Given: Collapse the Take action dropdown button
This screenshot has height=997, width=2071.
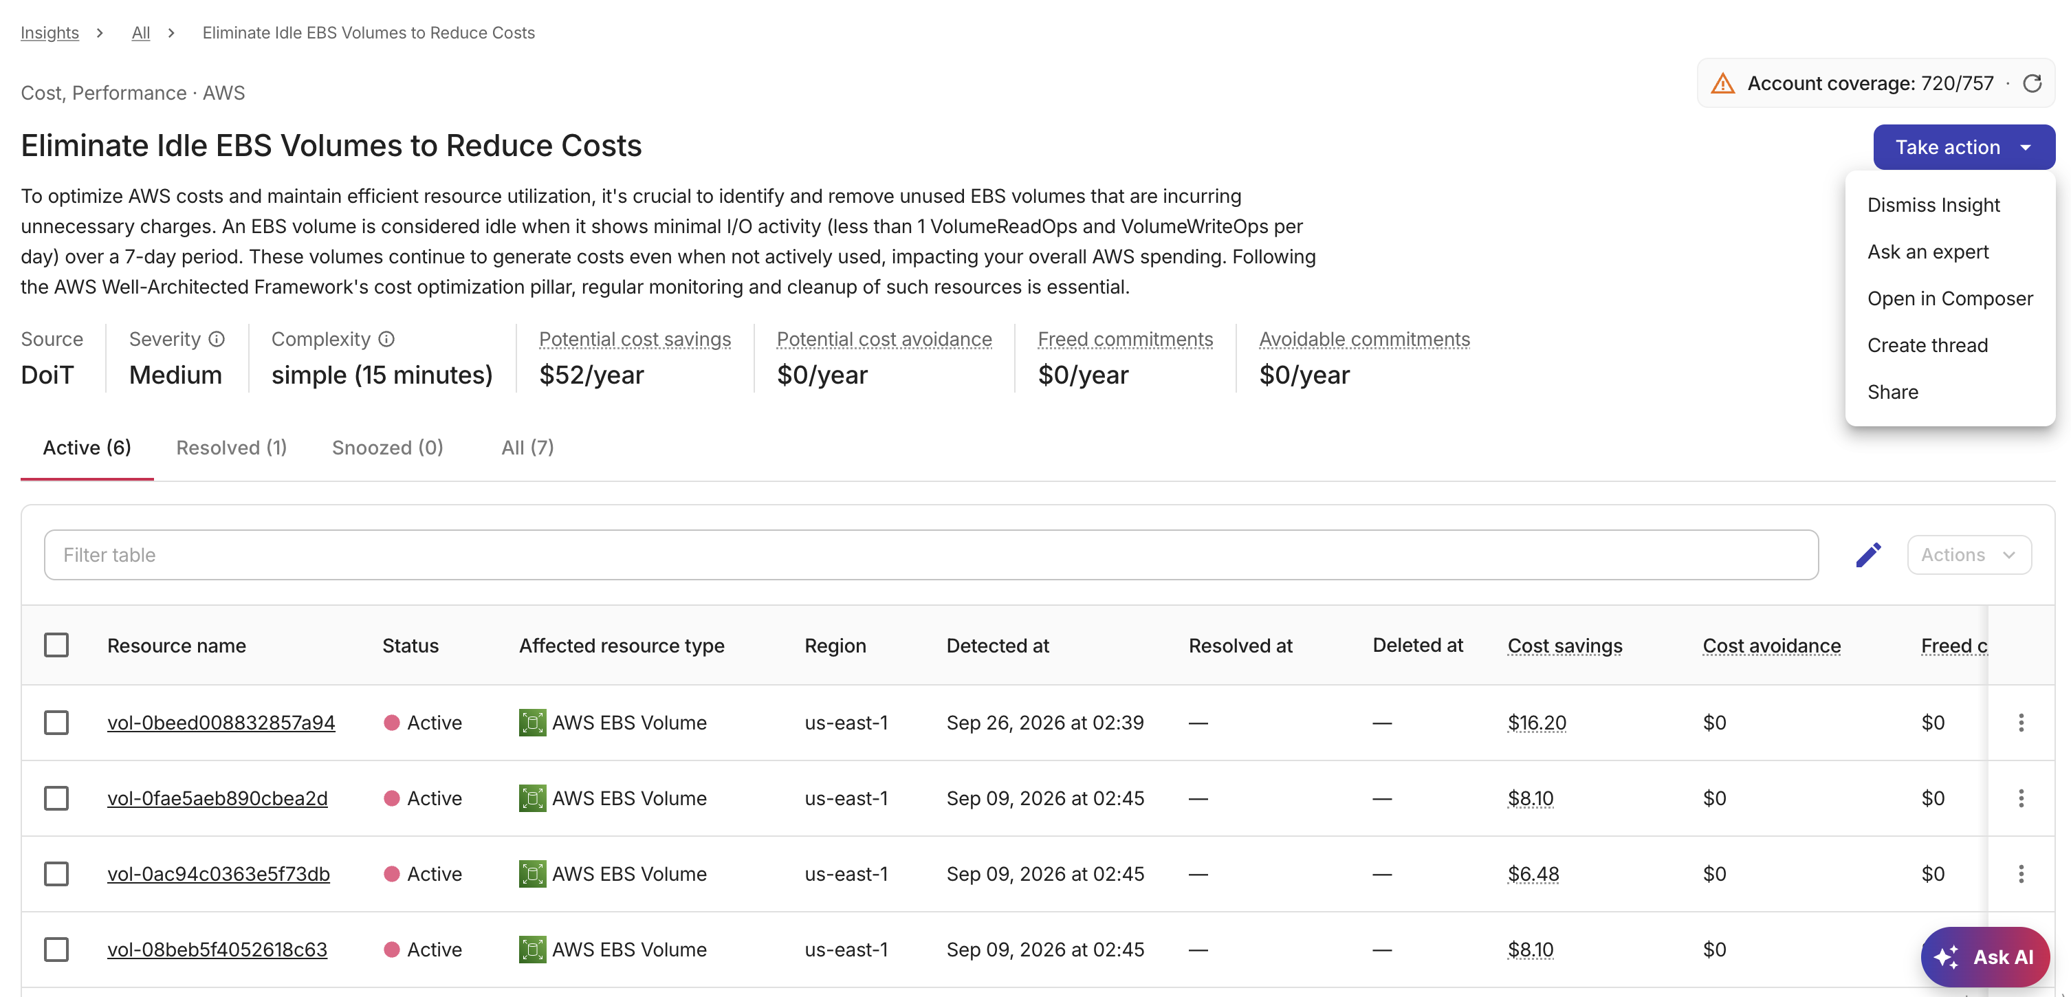Looking at the screenshot, I should [x=1964, y=147].
